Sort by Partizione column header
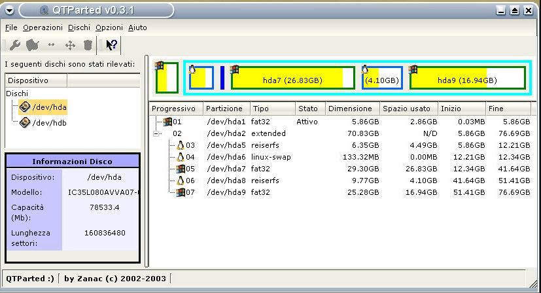This screenshot has height=293, width=541. (x=226, y=109)
